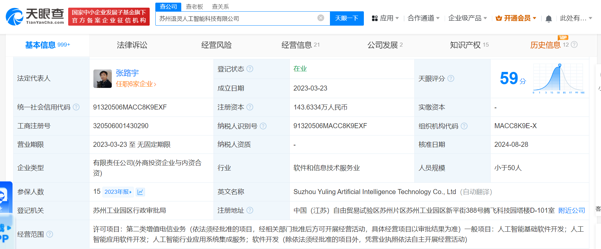The width and height of the screenshot is (601, 249).
Task: Show help for 经营范围
Action: 50,234
